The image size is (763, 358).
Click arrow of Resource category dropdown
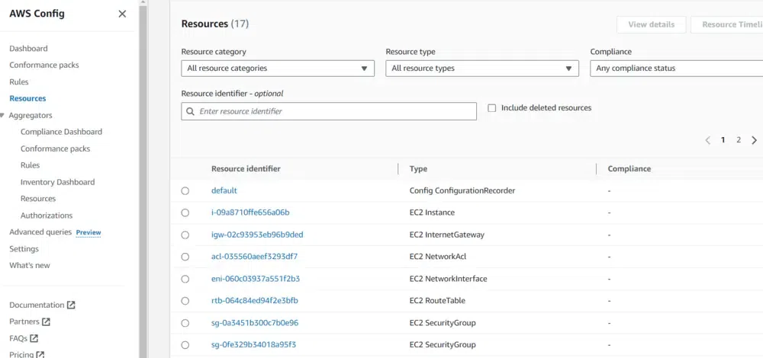tap(364, 69)
